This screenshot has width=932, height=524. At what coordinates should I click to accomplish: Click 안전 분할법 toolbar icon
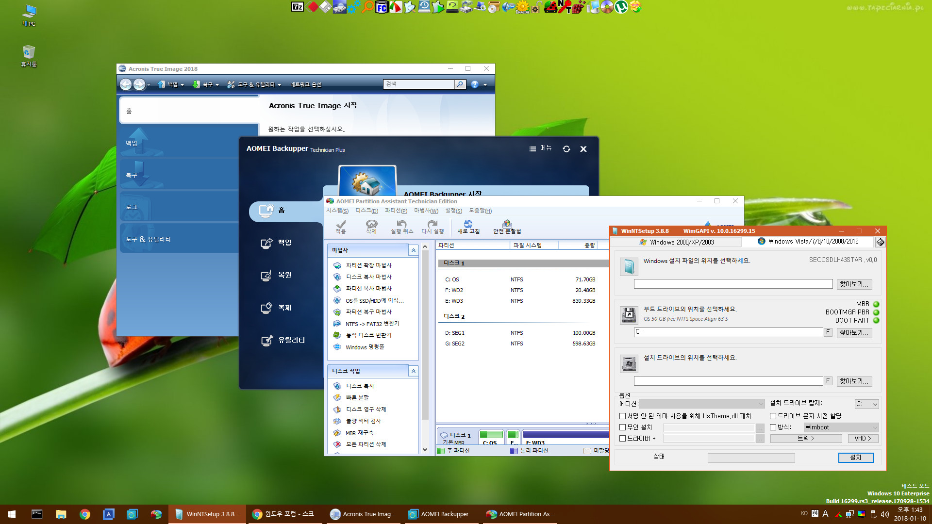pyautogui.click(x=507, y=227)
